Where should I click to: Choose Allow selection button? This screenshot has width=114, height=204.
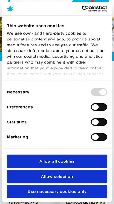[57, 176]
